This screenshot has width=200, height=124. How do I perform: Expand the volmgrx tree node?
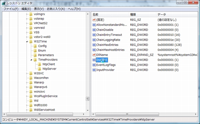(27, 14)
